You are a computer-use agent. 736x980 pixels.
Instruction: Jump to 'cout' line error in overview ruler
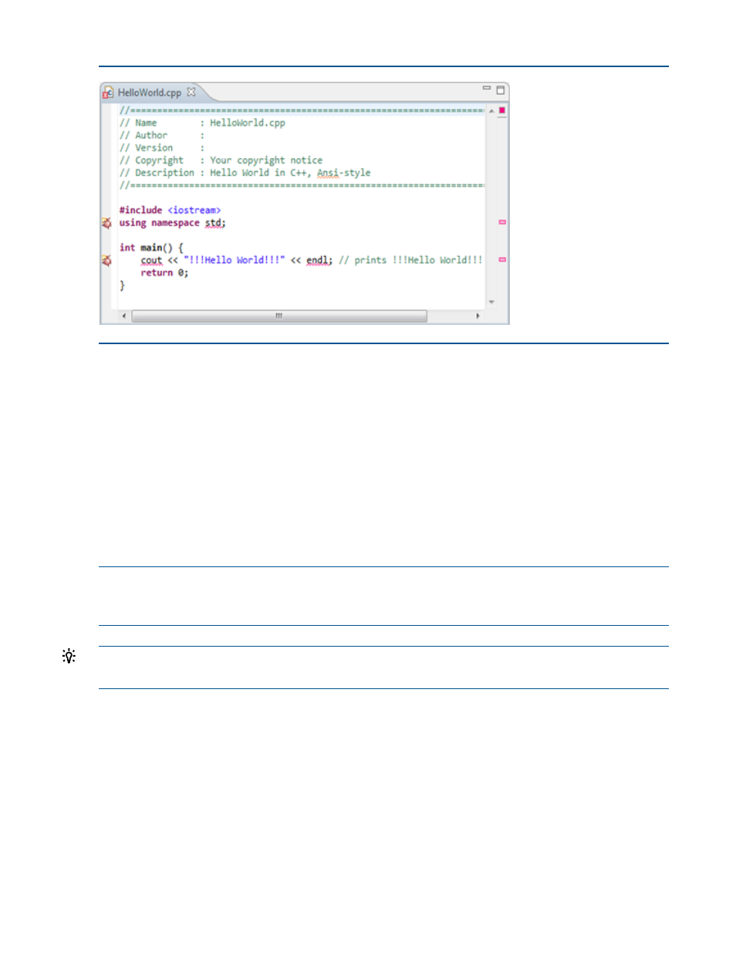coord(502,260)
